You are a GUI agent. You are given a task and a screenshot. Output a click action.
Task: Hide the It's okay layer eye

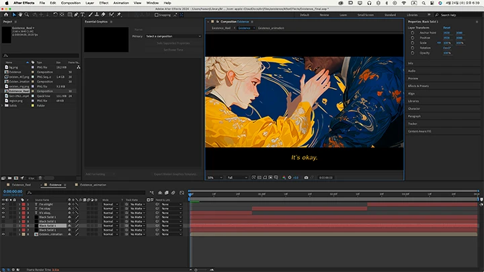coord(3,213)
